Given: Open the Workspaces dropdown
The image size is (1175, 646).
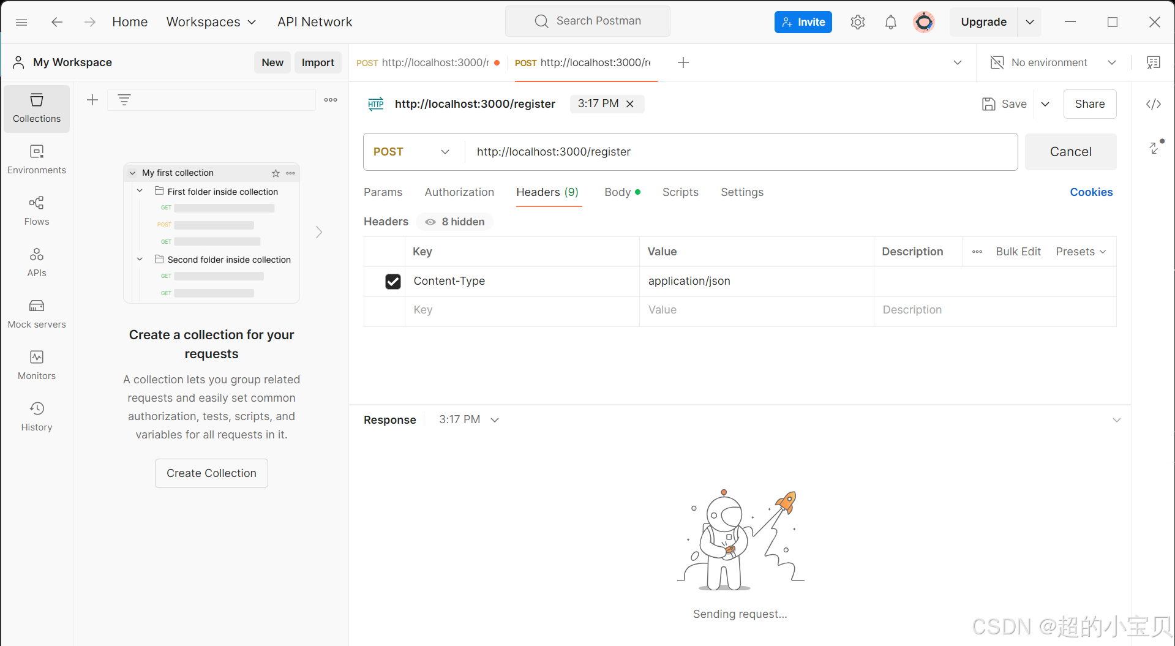Looking at the screenshot, I should 211,22.
